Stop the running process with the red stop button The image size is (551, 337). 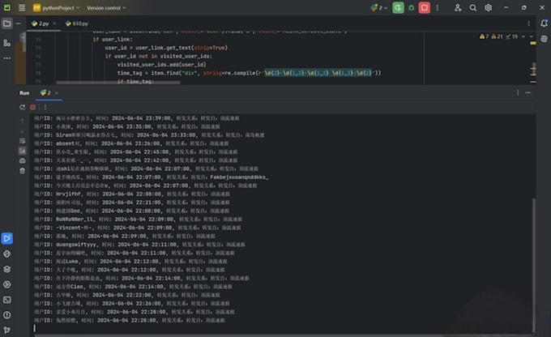tap(424, 8)
